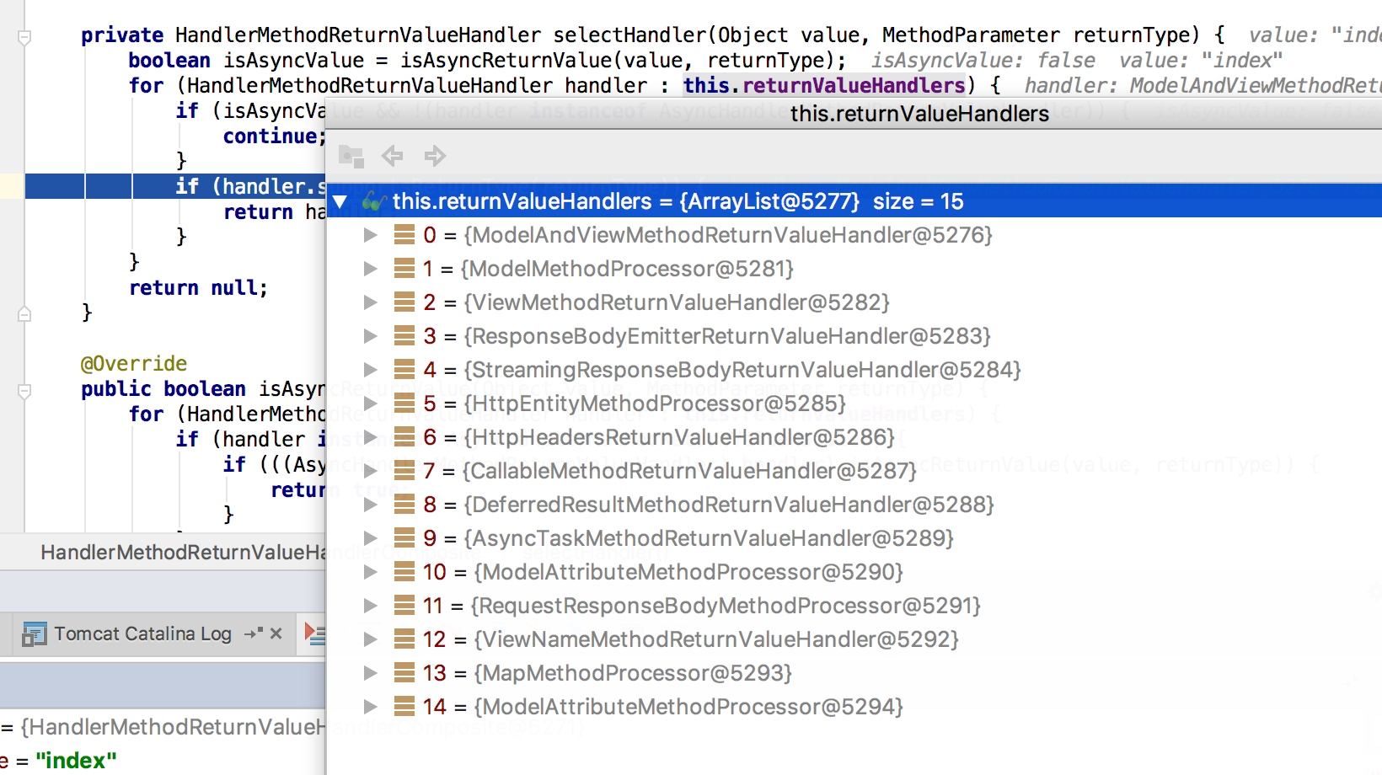Close the Tomcat Catalina Log tab
Viewport: 1382px width, 775px height.
pyautogui.click(x=276, y=633)
